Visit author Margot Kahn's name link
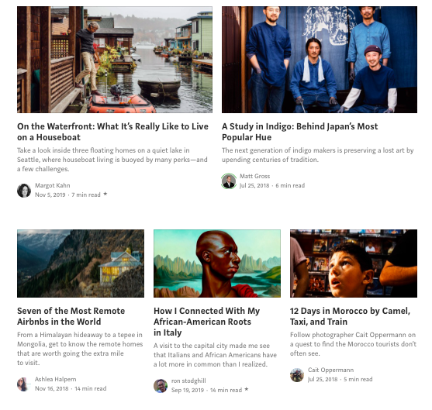The height and width of the screenshot is (410, 432). [52, 185]
